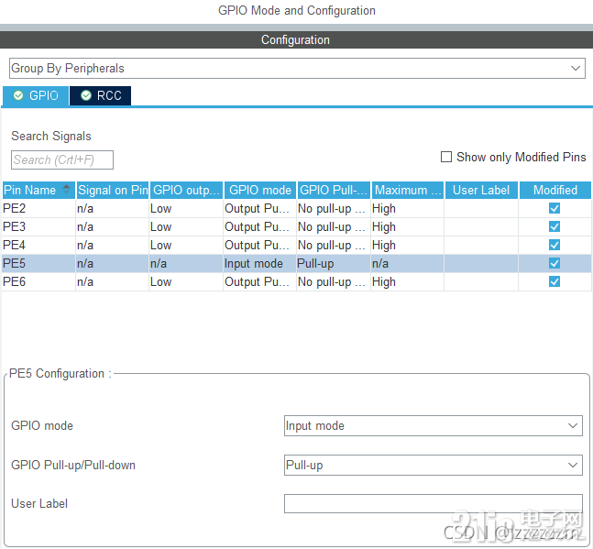
Task: Click the green check icon on GPIO tab
Action: point(18,95)
